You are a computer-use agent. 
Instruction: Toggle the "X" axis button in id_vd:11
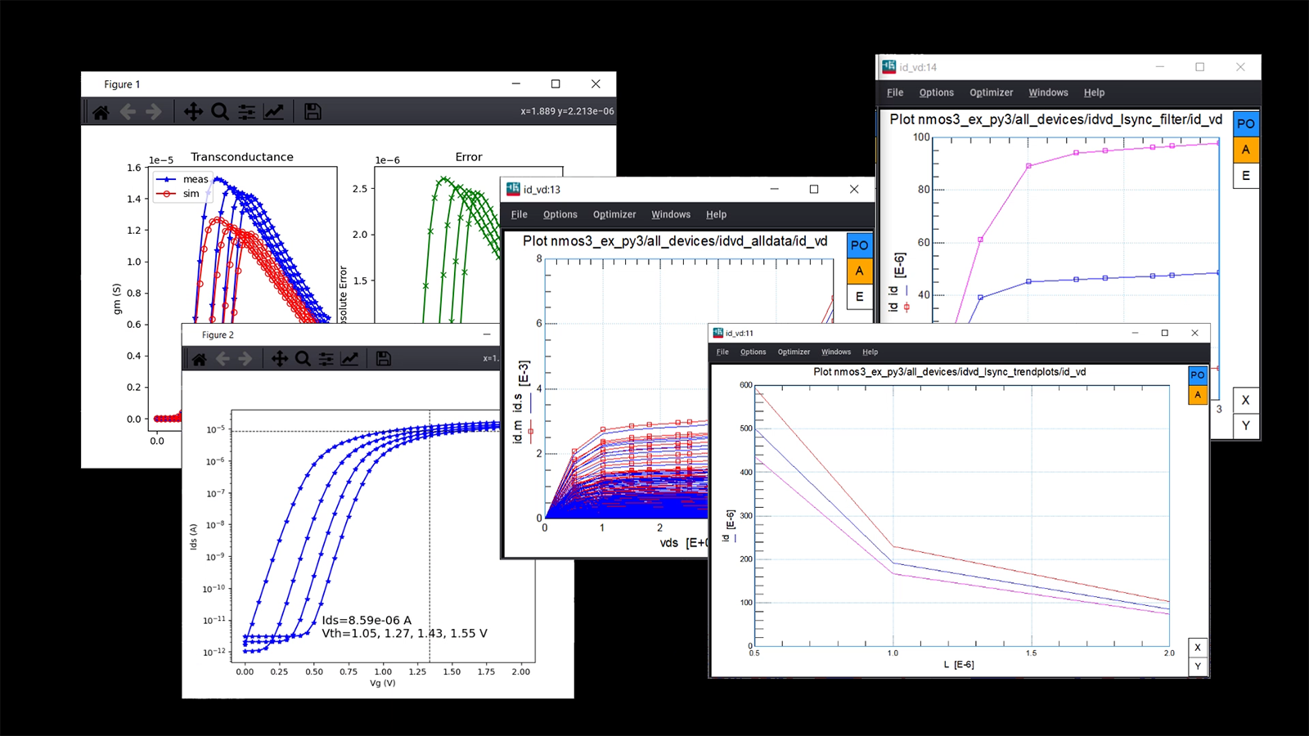(1198, 647)
